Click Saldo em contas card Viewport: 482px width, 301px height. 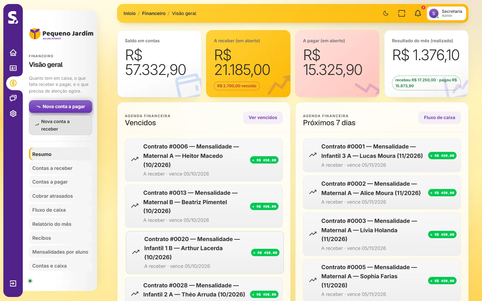[x=159, y=64]
